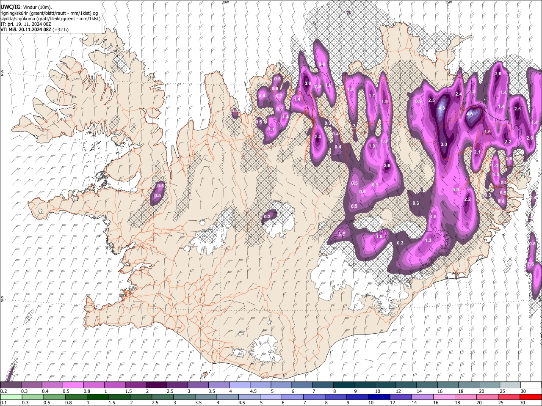Select navy blue swatch between 10 and 12, bottom row
The width and height of the screenshot is (542, 406).
pyautogui.click(x=379, y=397)
